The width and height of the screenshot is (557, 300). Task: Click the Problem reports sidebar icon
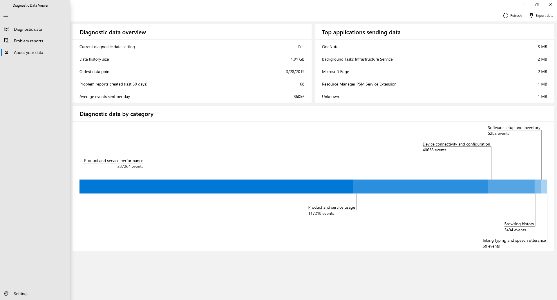(6, 41)
